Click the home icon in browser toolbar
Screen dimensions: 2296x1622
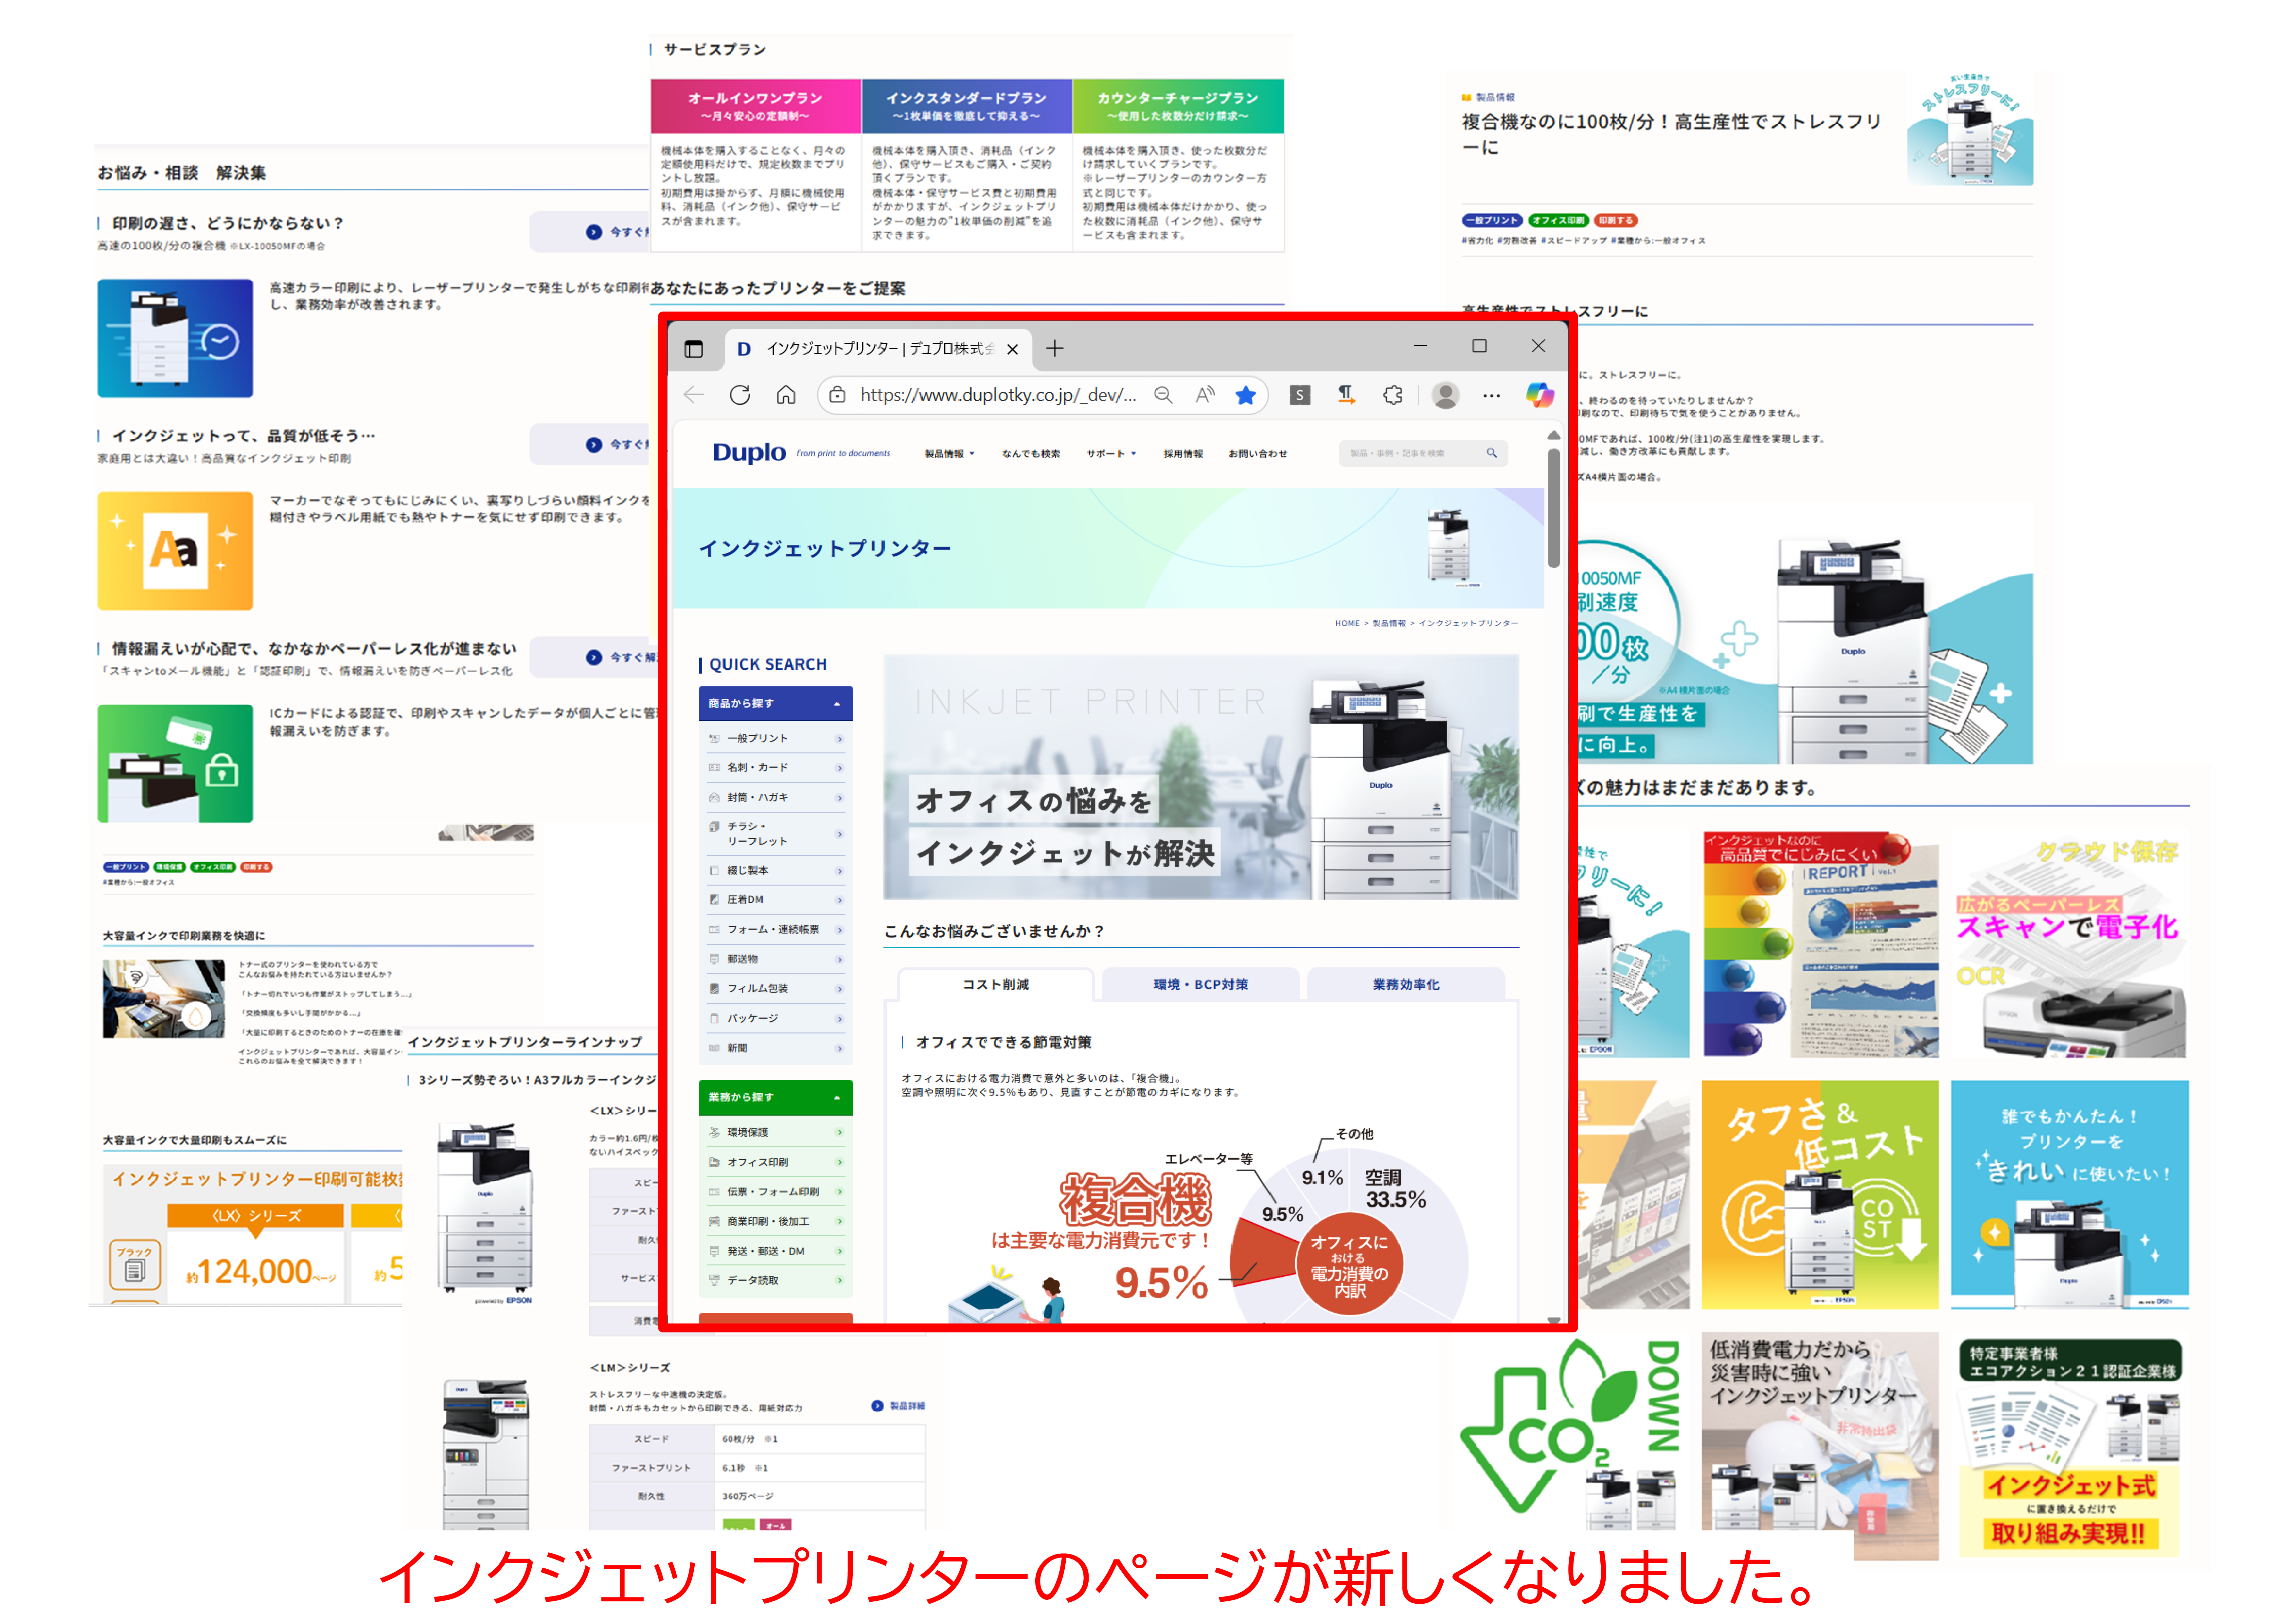[786, 395]
